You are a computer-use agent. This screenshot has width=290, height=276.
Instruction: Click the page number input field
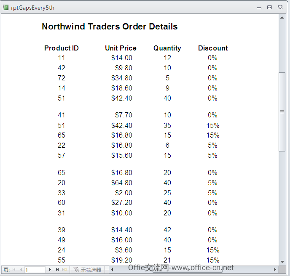tap(35, 270)
